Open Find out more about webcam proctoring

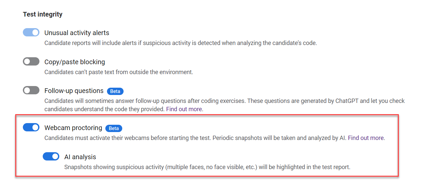click(x=366, y=138)
